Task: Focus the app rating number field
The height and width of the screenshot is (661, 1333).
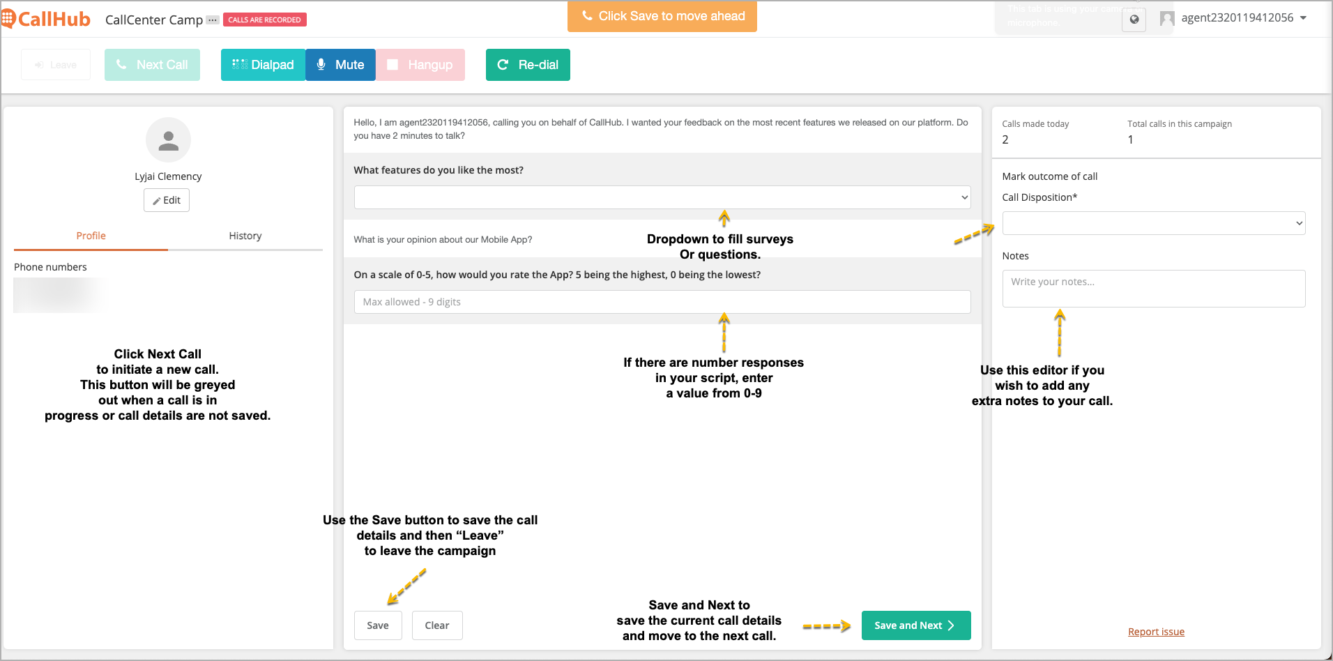Action: (x=662, y=302)
